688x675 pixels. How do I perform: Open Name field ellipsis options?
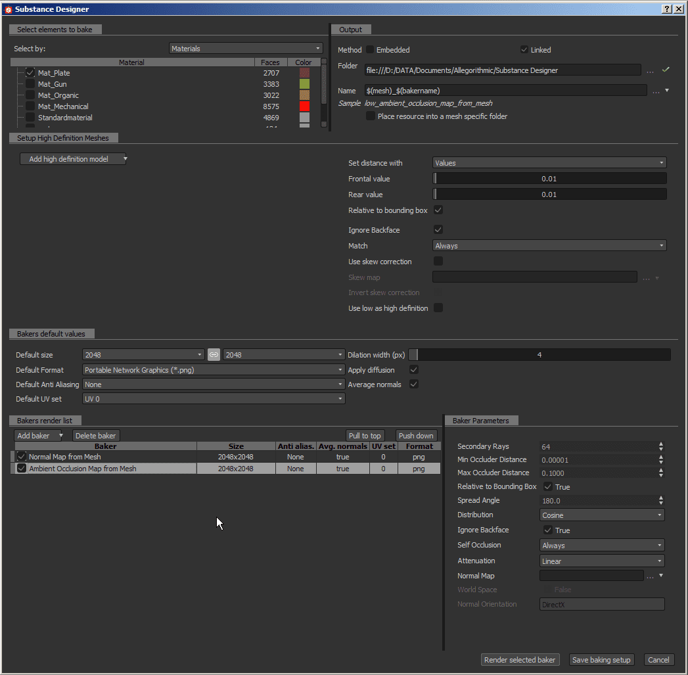tap(656, 91)
